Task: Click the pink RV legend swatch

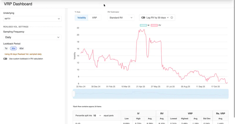Action: (x=154, y=25)
